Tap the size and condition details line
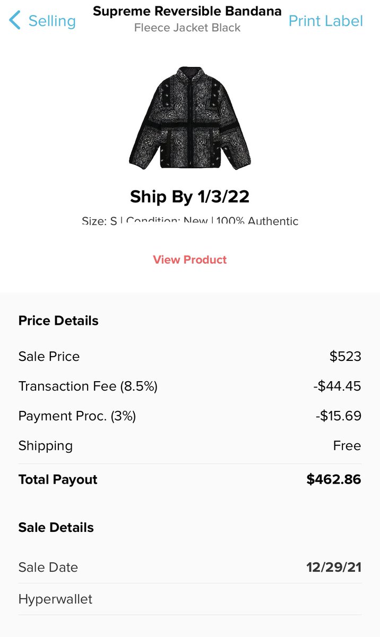The width and height of the screenshot is (380, 637). (189, 221)
